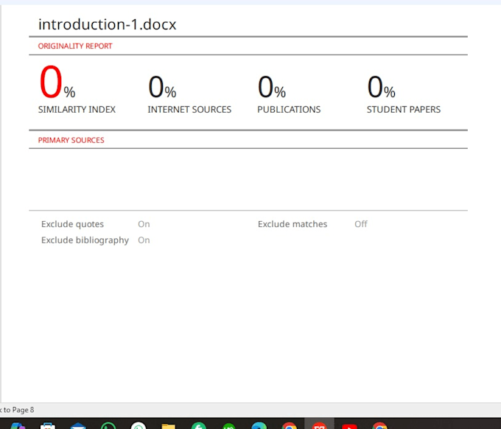This screenshot has width=501, height=429.
Task: Click the INTERNET SOURCES label
Action: [x=189, y=110]
